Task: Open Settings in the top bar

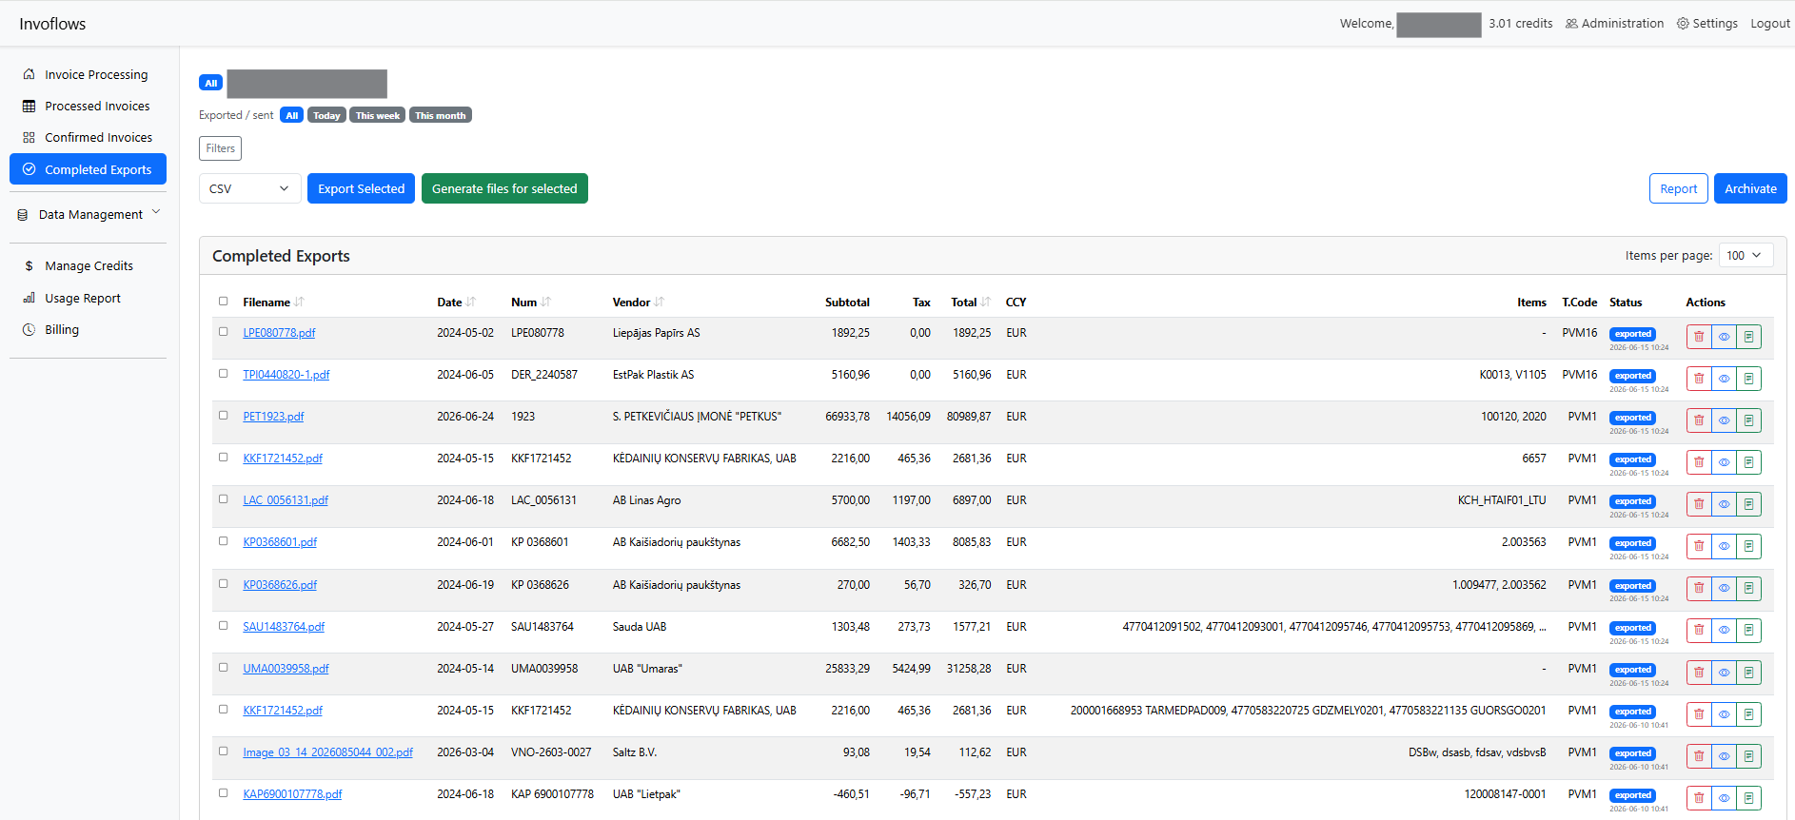Action: (x=1707, y=24)
